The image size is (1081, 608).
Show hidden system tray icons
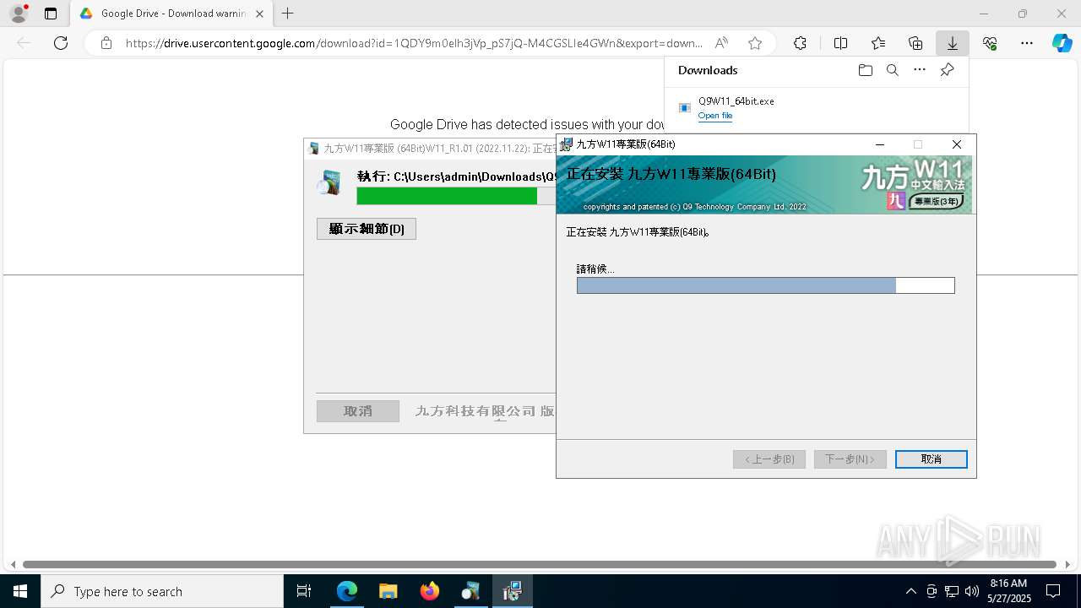click(910, 591)
